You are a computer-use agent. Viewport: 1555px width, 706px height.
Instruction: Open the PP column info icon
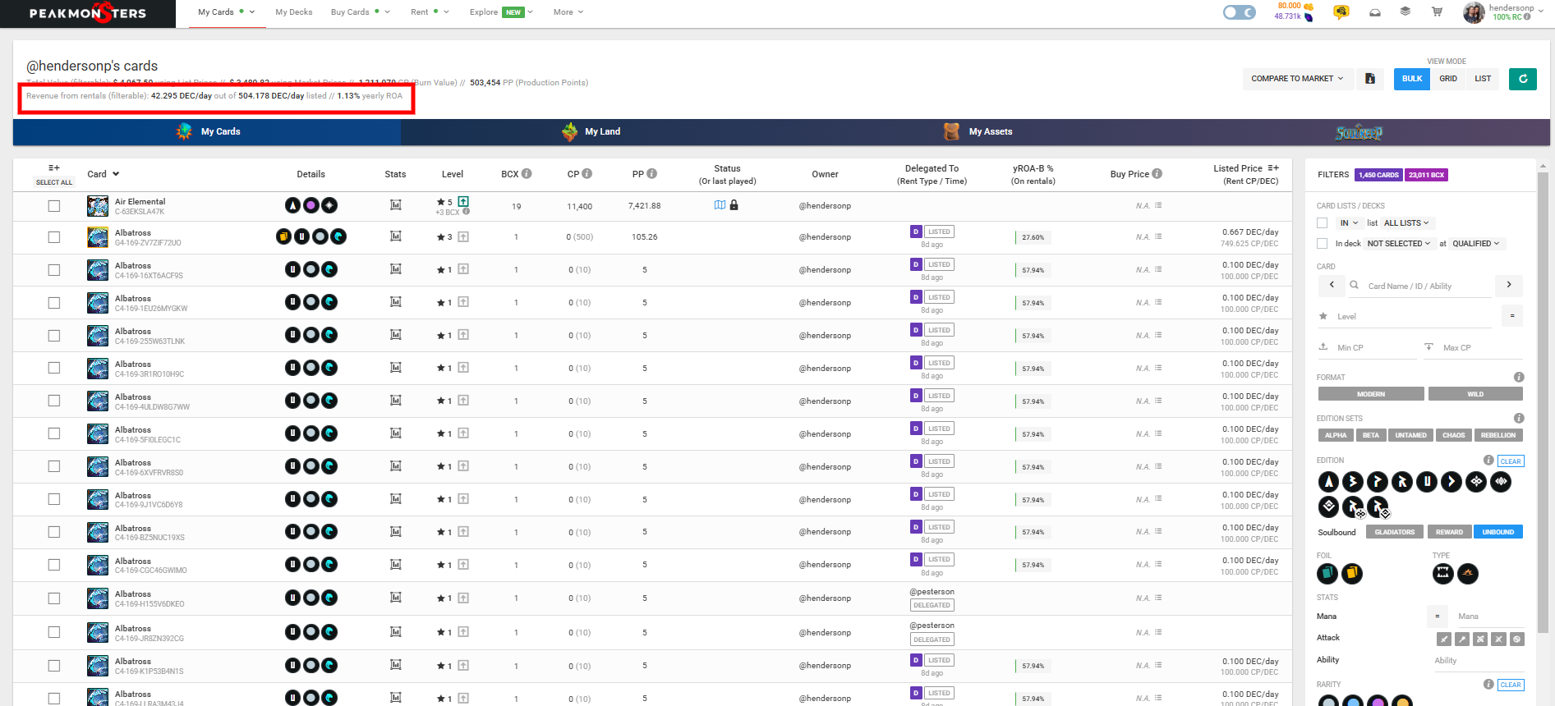point(651,173)
